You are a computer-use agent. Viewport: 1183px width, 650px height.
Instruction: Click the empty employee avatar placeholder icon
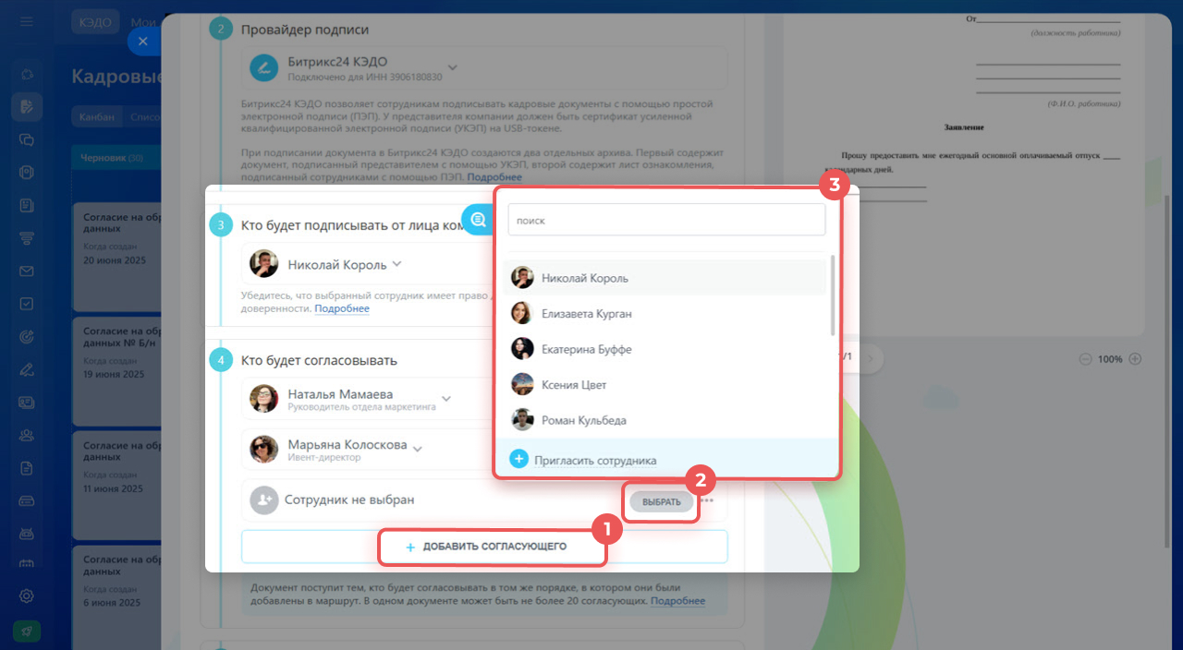tap(264, 500)
